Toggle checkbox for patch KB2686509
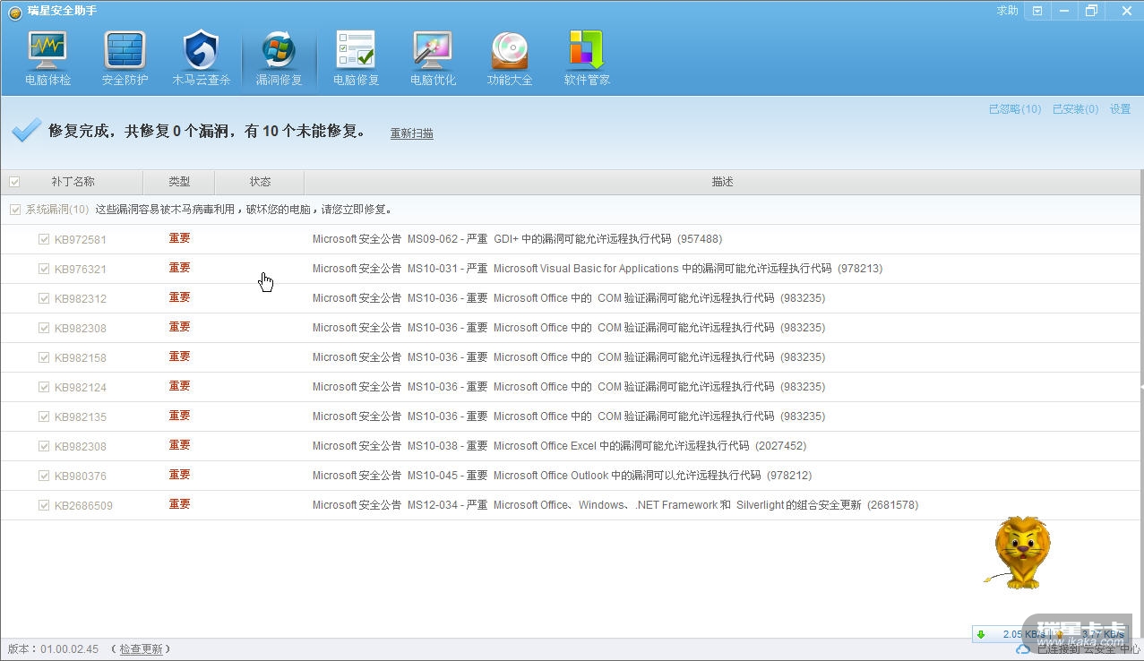The width and height of the screenshot is (1144, 661). 44,505
